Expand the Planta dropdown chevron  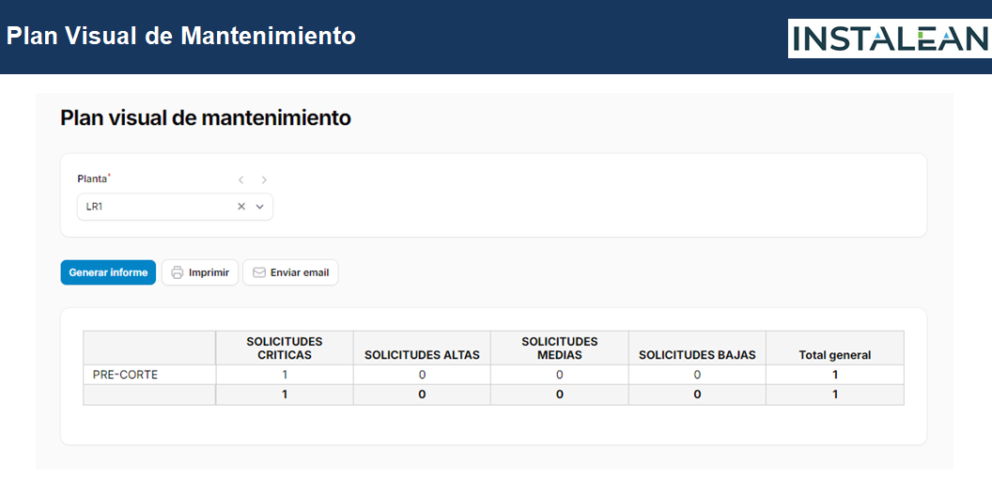coord(260,207)
